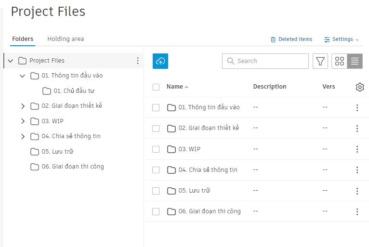Select the Folders tab
This screenshot has height=247, width=369.
(x=23, y=39)
